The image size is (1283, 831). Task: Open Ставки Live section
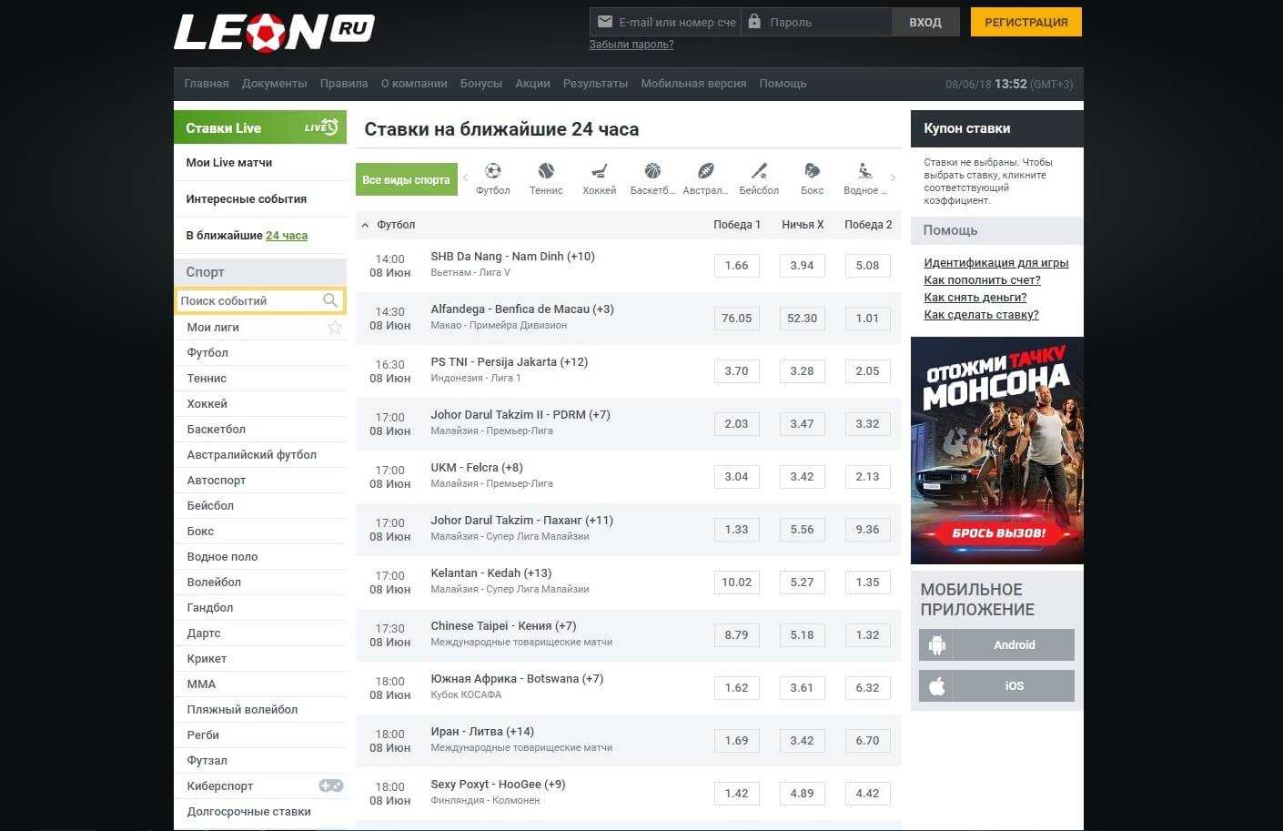260,127
